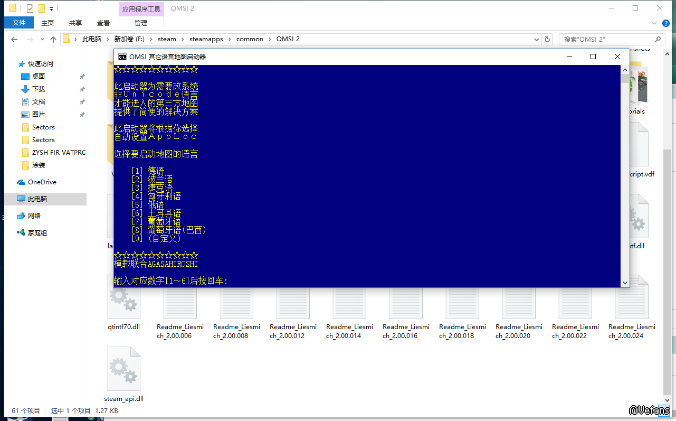Switch to the 查看 ribbon tab
Viewport: 676px width, 421px height.
[x=103, y=23]
